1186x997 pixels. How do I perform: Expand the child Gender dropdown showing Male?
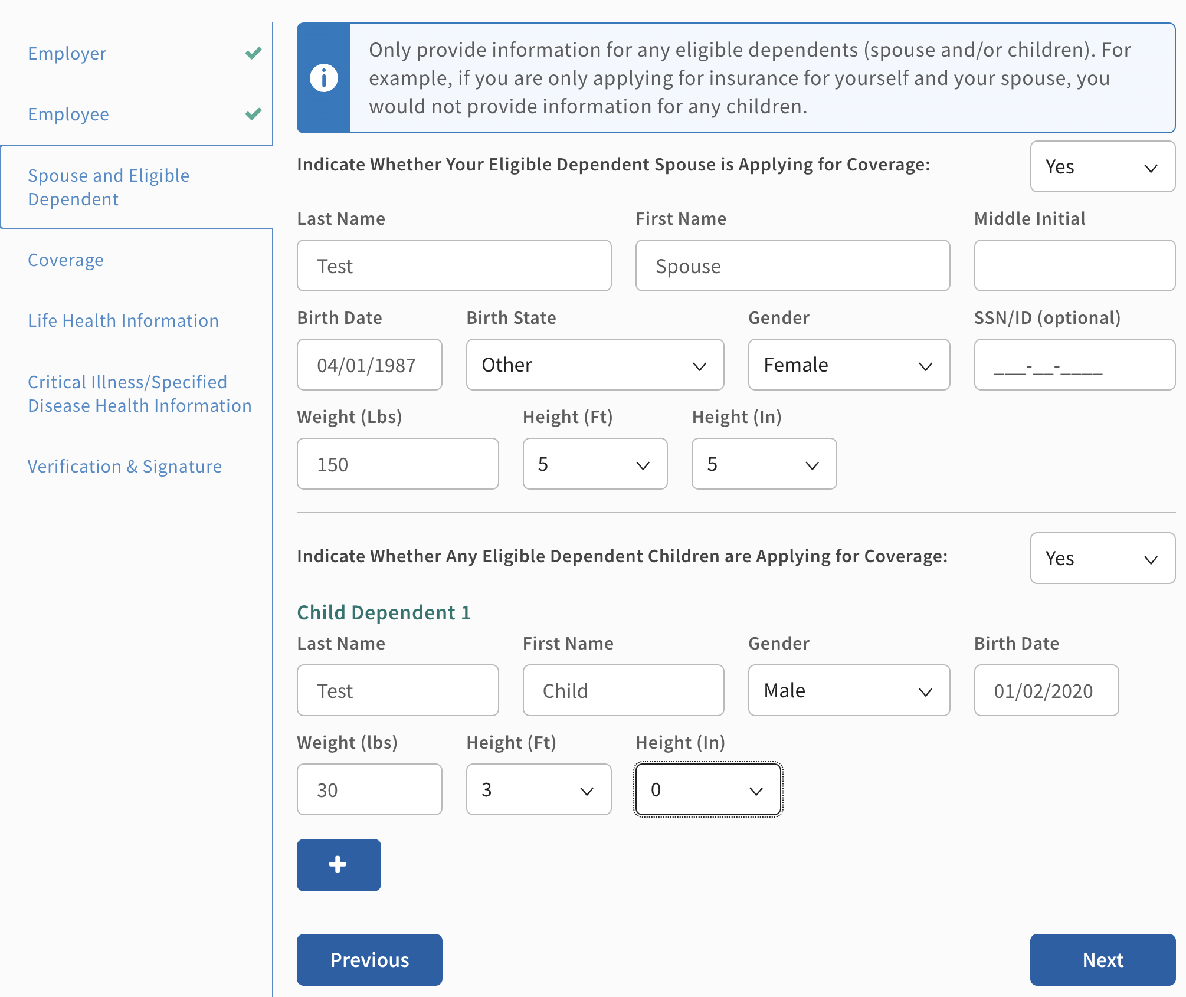848,690
